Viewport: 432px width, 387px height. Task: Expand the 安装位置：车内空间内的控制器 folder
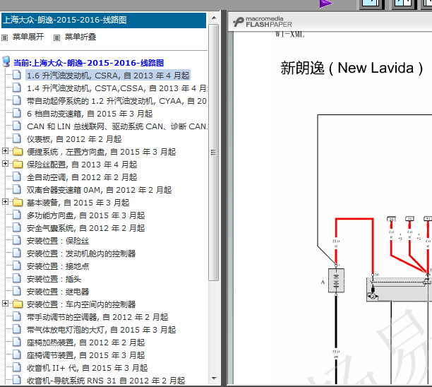tap(5, 303)
